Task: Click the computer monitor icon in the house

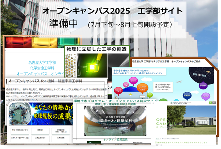Action: click(142, 97)
